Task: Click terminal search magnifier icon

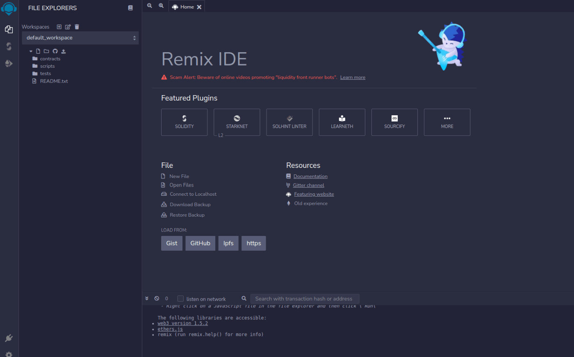Action: (x=244, y=298)
